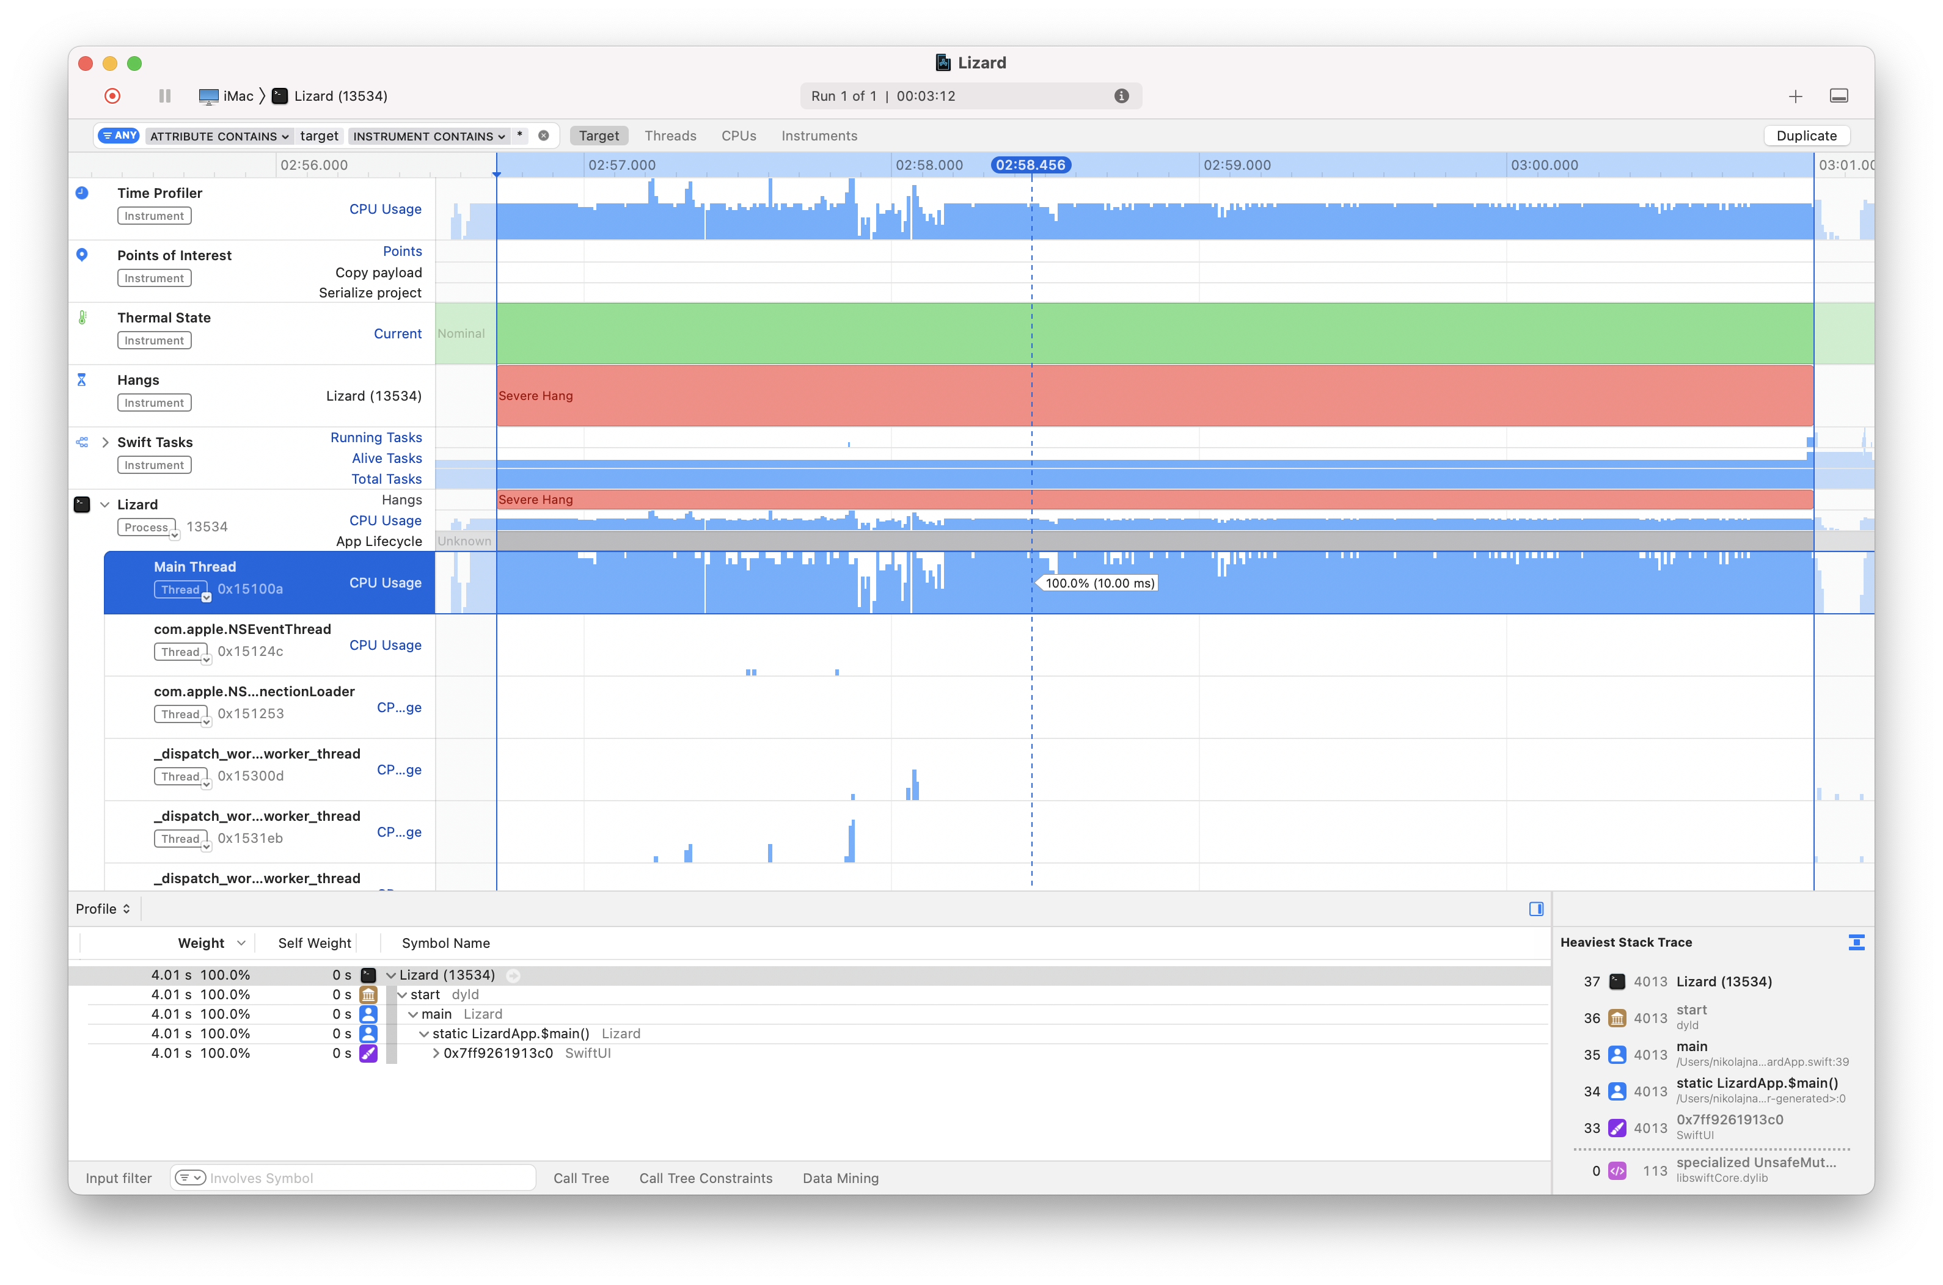Open the run info icon
This screenshot has height=1285, width=1943.
1121,96
